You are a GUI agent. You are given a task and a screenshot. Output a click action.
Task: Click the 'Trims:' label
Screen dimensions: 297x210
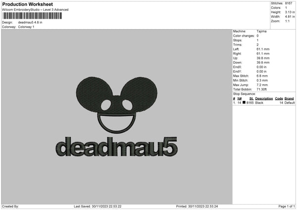[238, 45]
